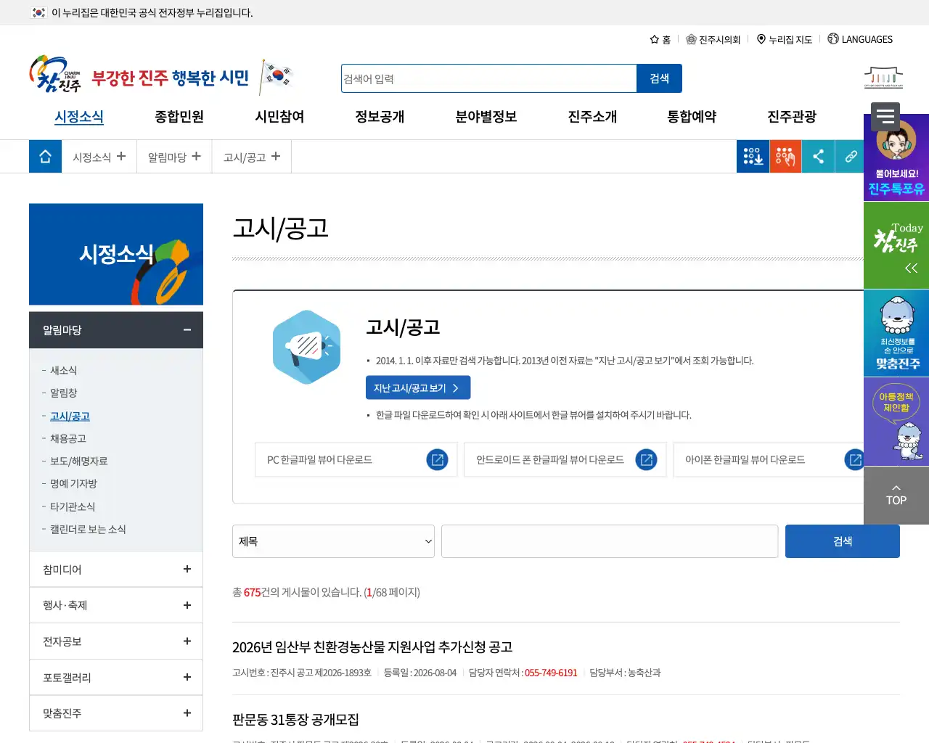Open the 새소식 sidebar link

point(63,370)
